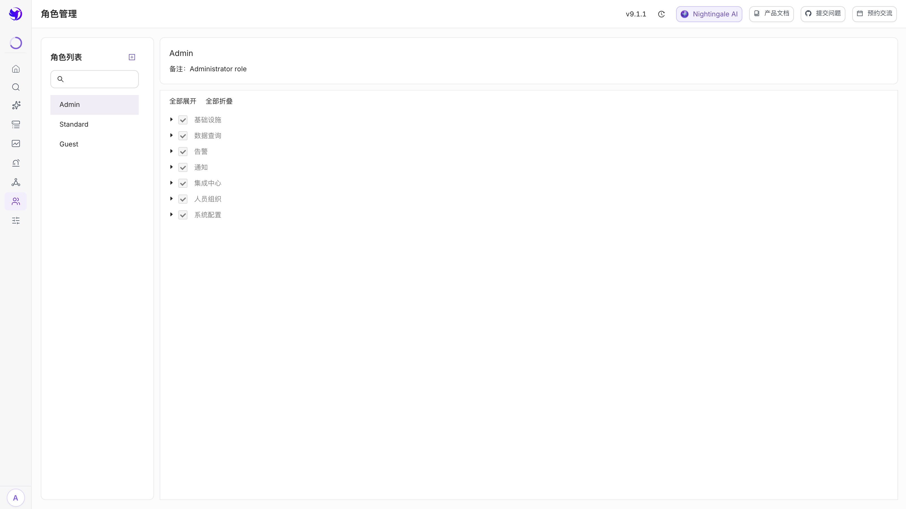Expand the 基础设施 tree node

[171, 119]
